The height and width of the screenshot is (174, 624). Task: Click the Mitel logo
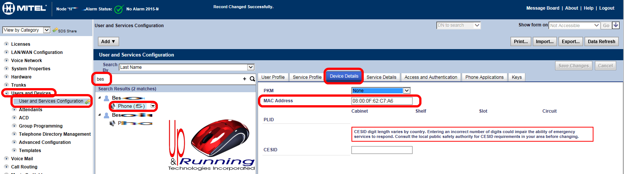click(x=25, y=9)
